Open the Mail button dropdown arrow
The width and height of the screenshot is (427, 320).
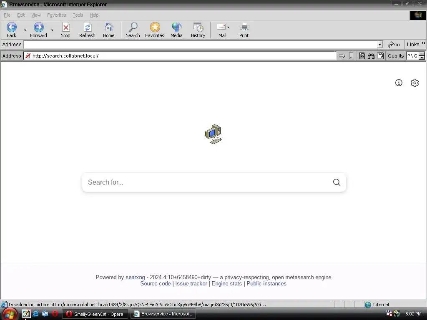tap(228, 27)
